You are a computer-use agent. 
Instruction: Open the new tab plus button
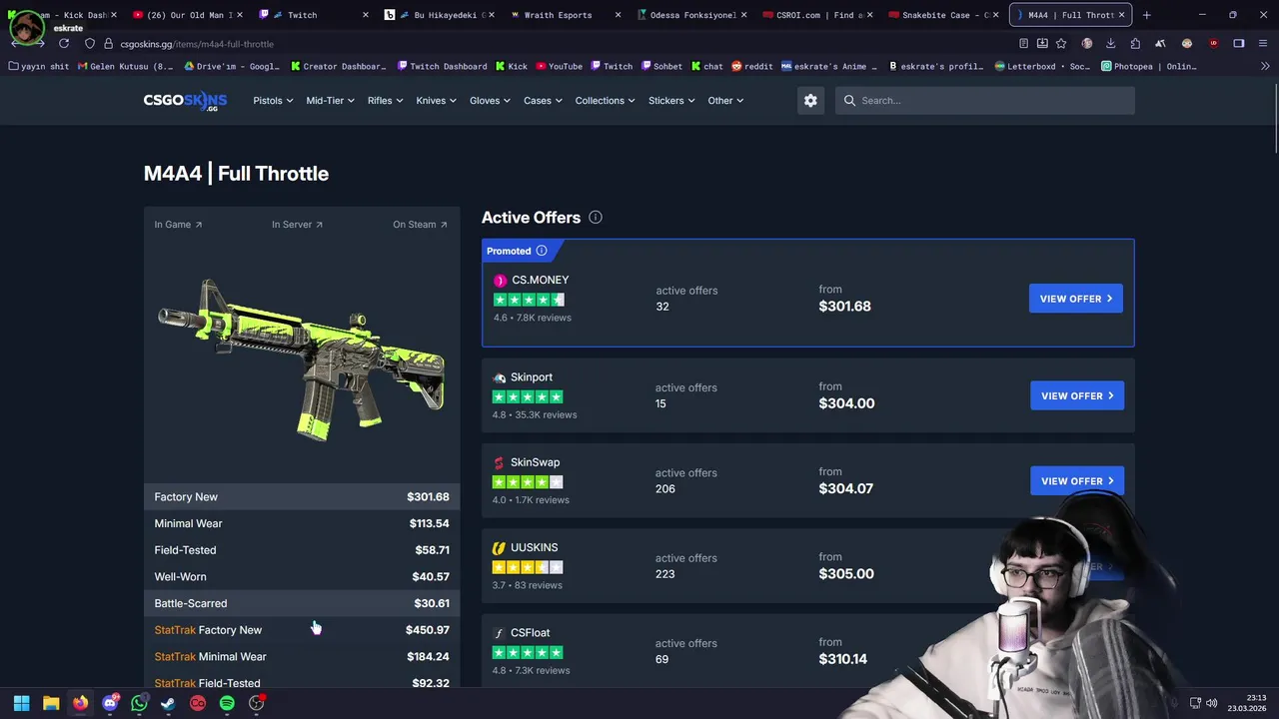pyautogui.click(x=1146, y=15)
